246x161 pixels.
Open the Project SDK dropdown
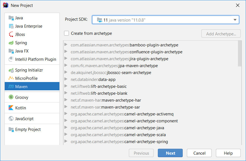[235, 20]
